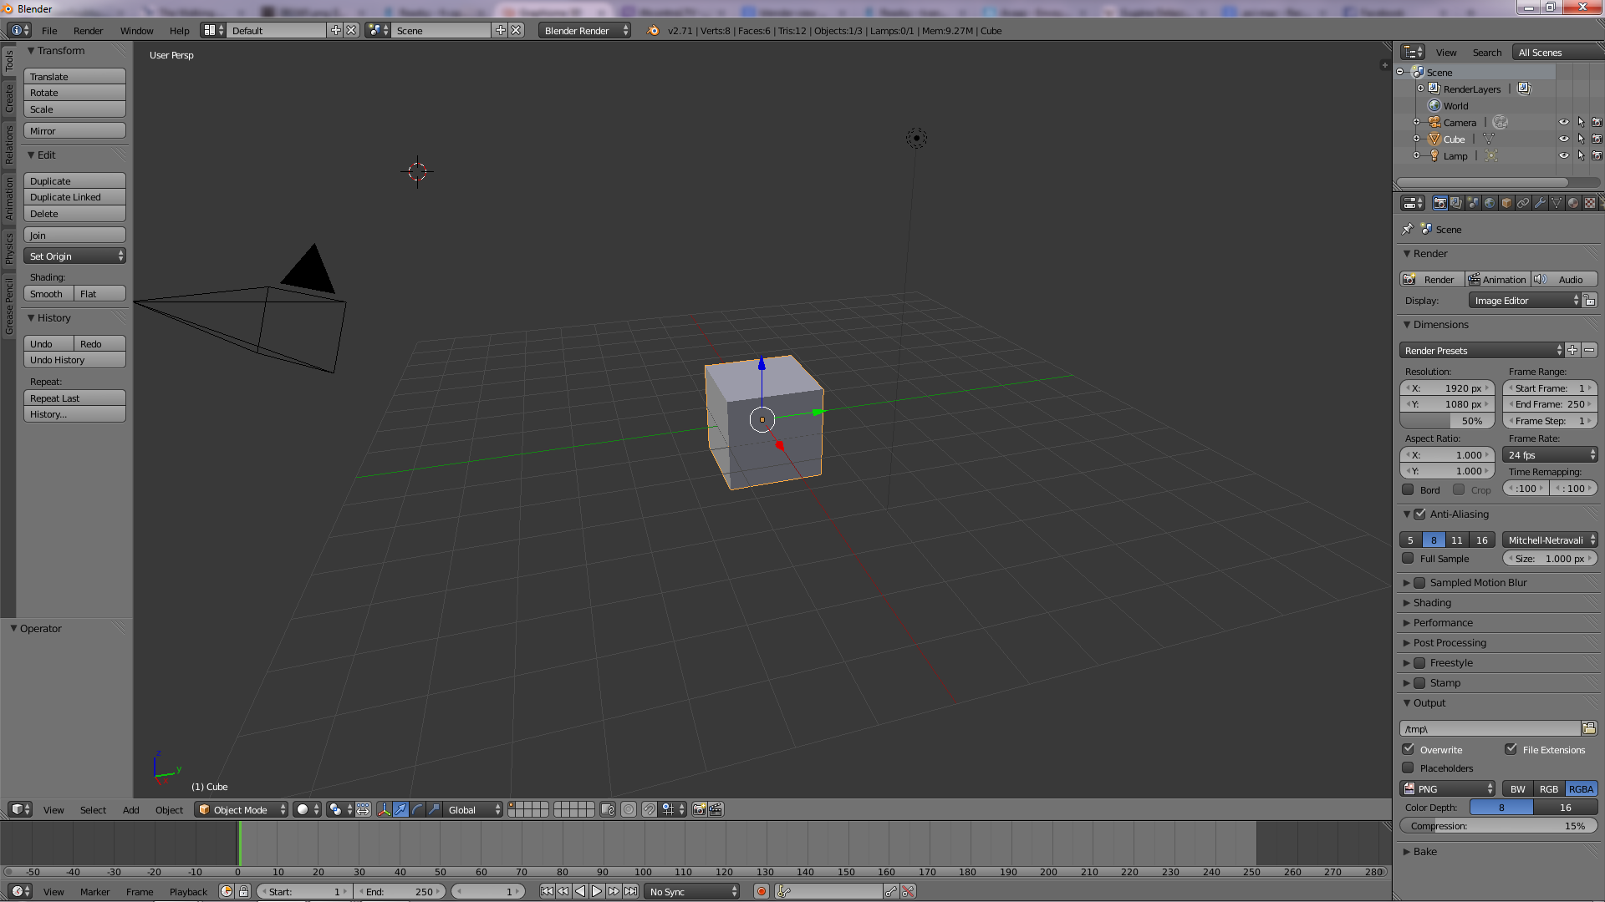Click the Object menu in 3D view header
The image size is (1605, 902).
tap(169, 809)
